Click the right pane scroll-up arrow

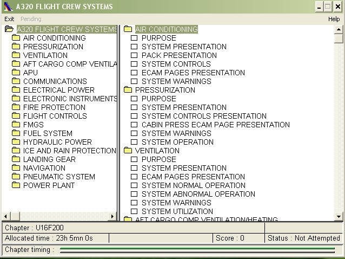(x=339, y=30)
